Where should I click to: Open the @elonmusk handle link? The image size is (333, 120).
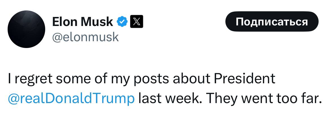pyautogui.click(x=85, y=37)
